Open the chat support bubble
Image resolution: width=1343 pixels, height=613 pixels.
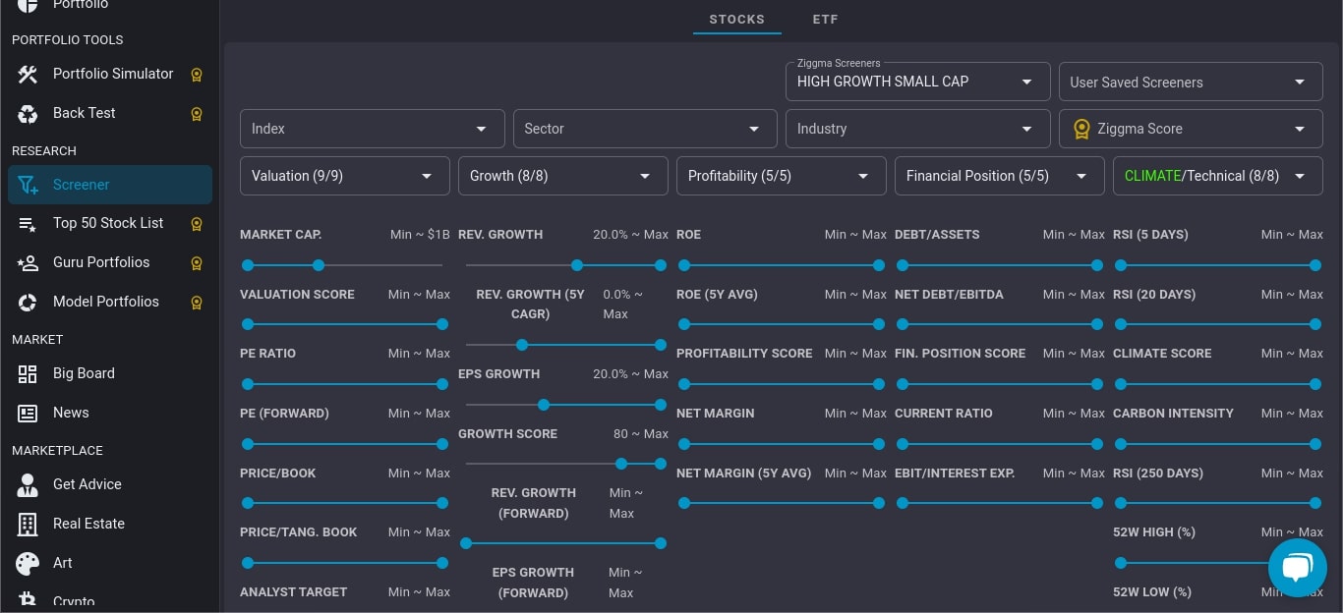point(1297,567)
